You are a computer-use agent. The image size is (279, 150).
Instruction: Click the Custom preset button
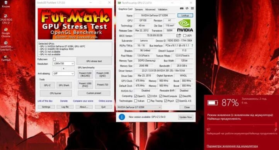94,93
